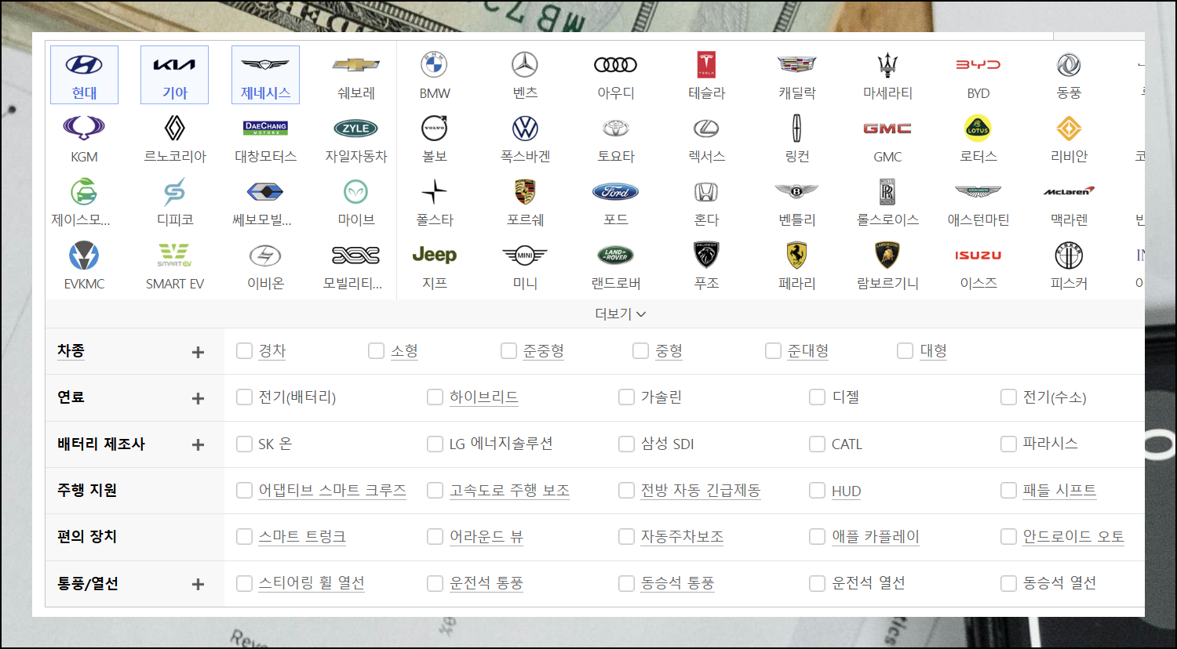Pick the Volvo (볼보) logo
1177x649 pixels.
point(434,128)
